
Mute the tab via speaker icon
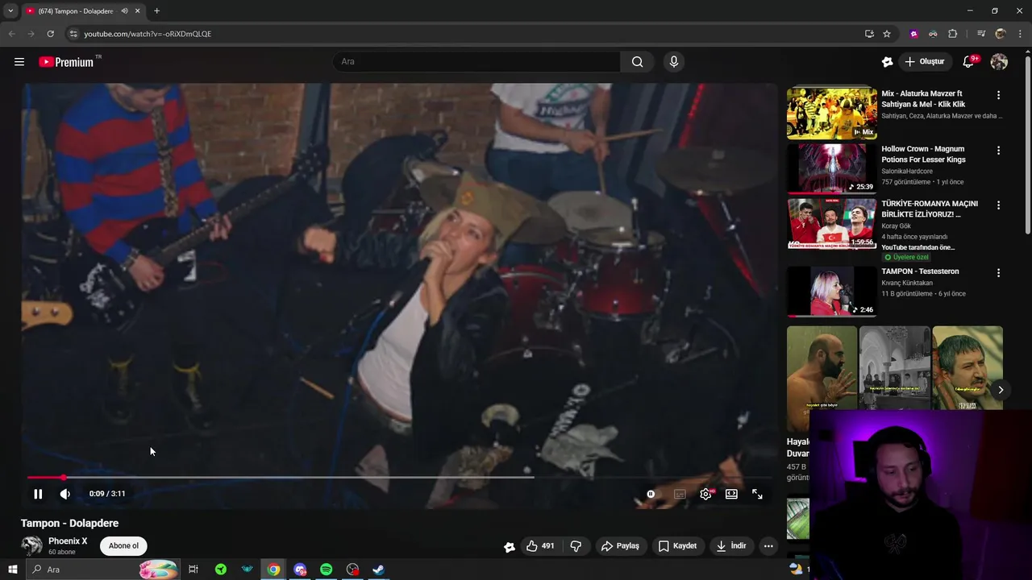point(124,11)
